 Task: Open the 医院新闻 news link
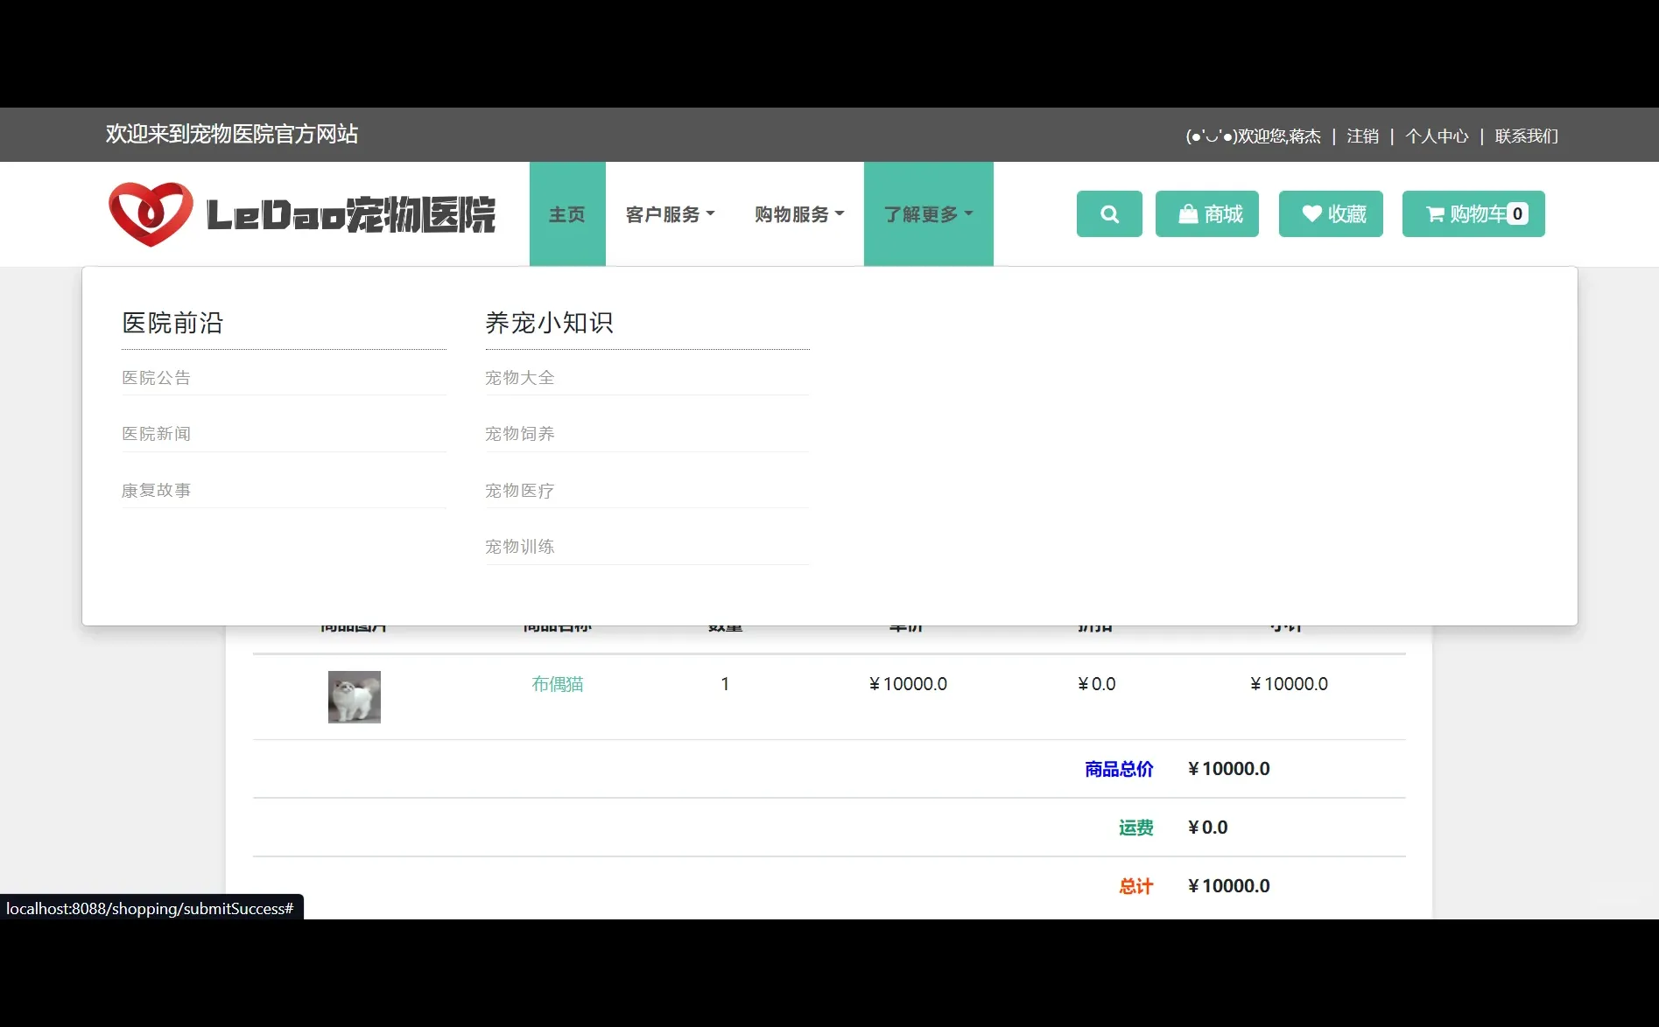point(157,433)
